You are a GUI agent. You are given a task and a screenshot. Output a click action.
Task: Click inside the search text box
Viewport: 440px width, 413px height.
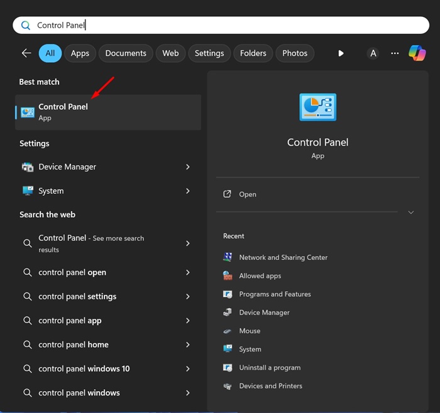click(220, 25)
